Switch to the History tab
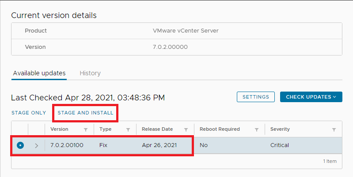The image size is (353, 177). coord(90,73)
